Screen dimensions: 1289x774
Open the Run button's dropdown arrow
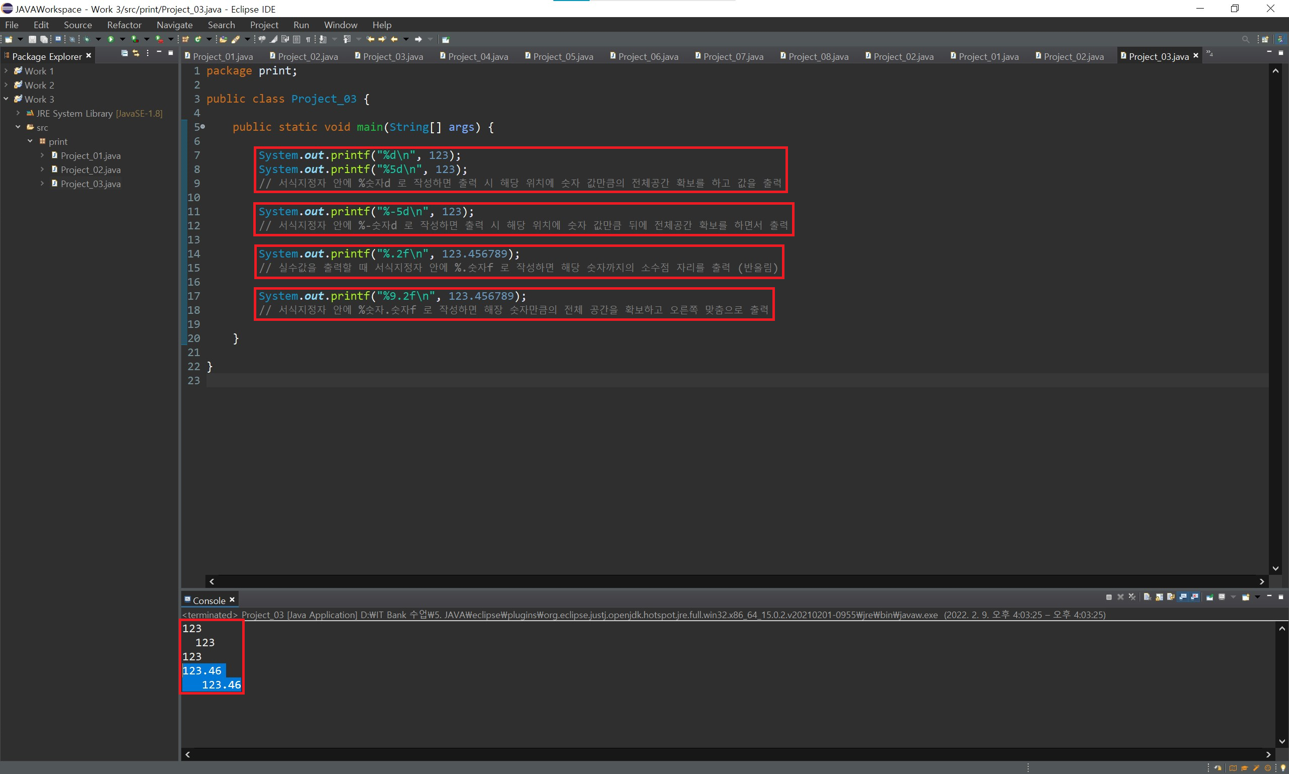(123, 39)
